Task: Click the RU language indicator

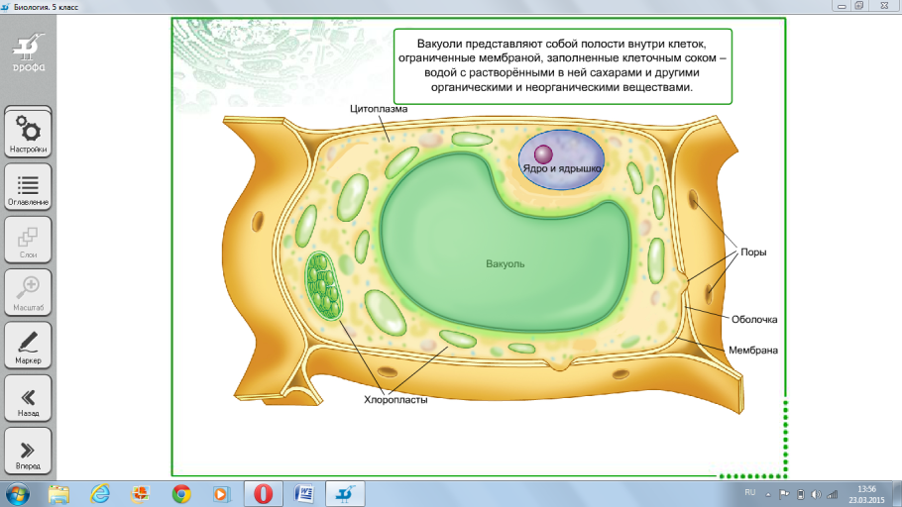Action: click(750, 492)
